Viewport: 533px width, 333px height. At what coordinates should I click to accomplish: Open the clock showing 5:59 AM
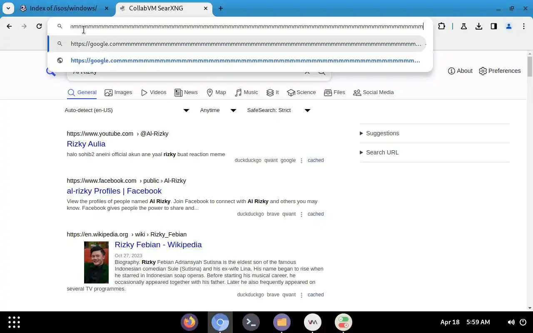478,322
